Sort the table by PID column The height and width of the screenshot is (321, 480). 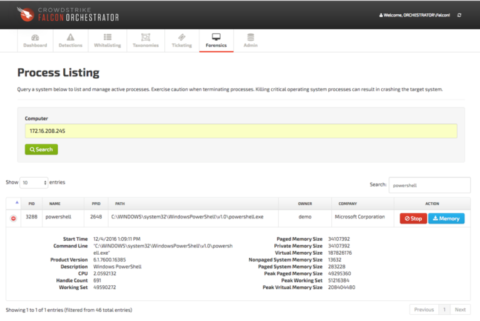(x=32, y=203)
